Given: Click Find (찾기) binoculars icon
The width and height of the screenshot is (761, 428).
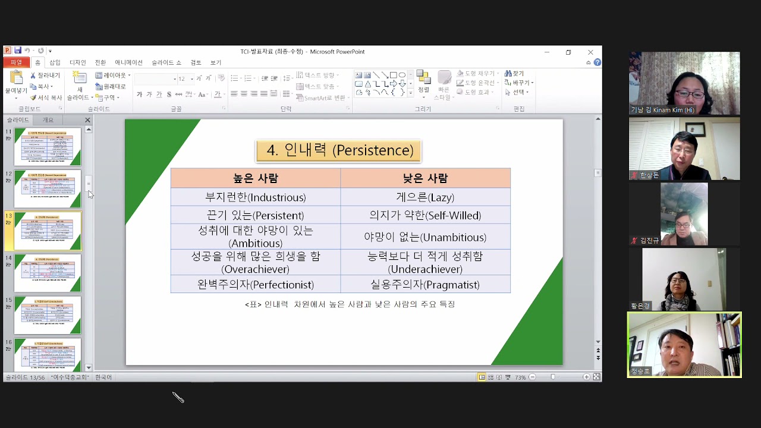Looking at the screenshot, I should pyautogui.click(x=508, y=74).
